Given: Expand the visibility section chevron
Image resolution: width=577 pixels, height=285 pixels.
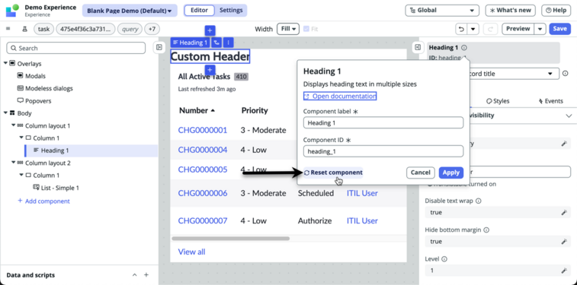Looking at the screenshot, I should [x=569, y=116].
